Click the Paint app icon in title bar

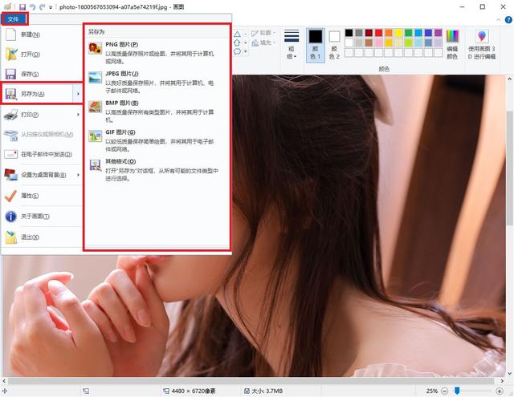(8, 7)
